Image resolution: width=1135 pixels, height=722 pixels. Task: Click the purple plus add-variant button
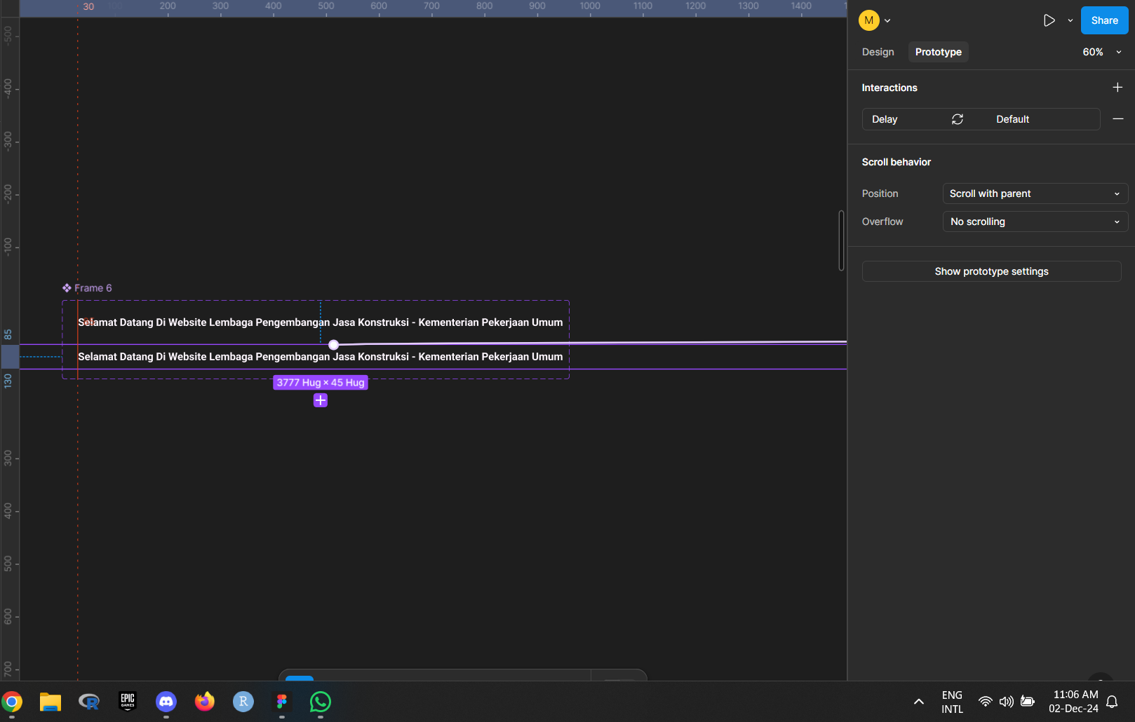(321, 400)
